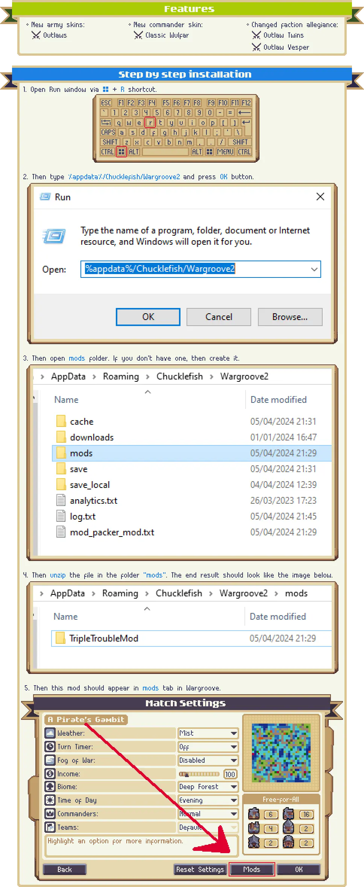Viewport: 364px width, 887px height.
Task: Click the date "04/04/2024 12:39"
Action: click(x=284, y=485)
